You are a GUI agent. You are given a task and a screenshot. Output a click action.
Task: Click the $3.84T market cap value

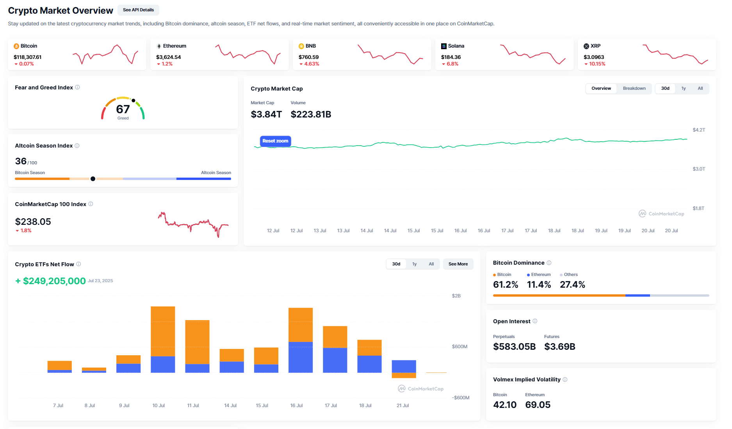click(x=266, y=114)
